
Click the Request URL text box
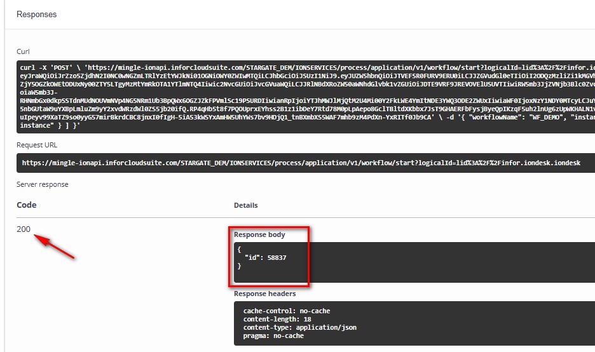305,163
